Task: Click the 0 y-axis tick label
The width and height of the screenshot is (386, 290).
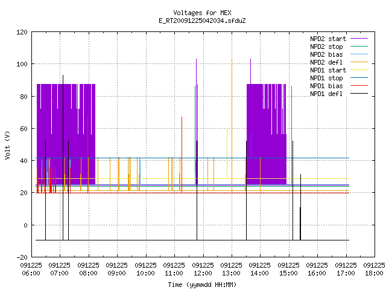Action: pyautogui.click(x=25, y=225)
